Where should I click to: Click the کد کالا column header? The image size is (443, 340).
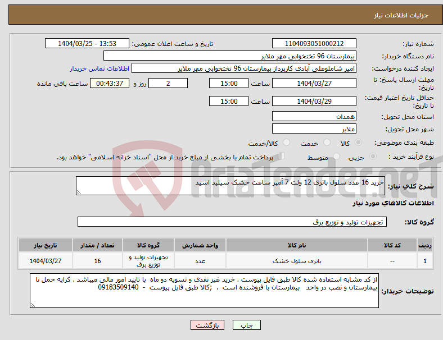tap(392, 245)
